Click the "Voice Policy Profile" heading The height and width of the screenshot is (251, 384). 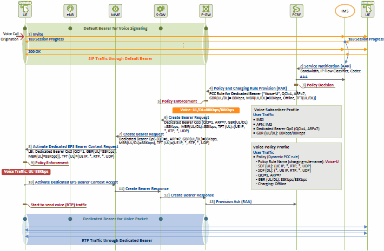(x=271, y=147)
